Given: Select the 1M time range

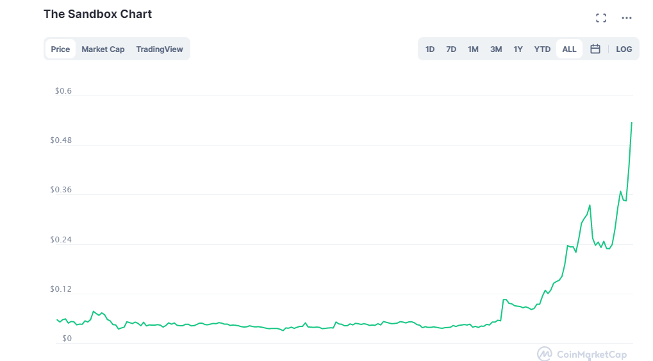Looking at the screenshot, I should [473, 49].
